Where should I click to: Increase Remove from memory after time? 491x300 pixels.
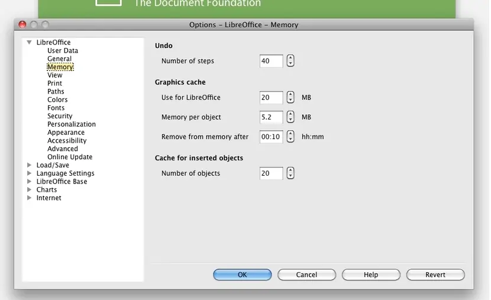290,133
